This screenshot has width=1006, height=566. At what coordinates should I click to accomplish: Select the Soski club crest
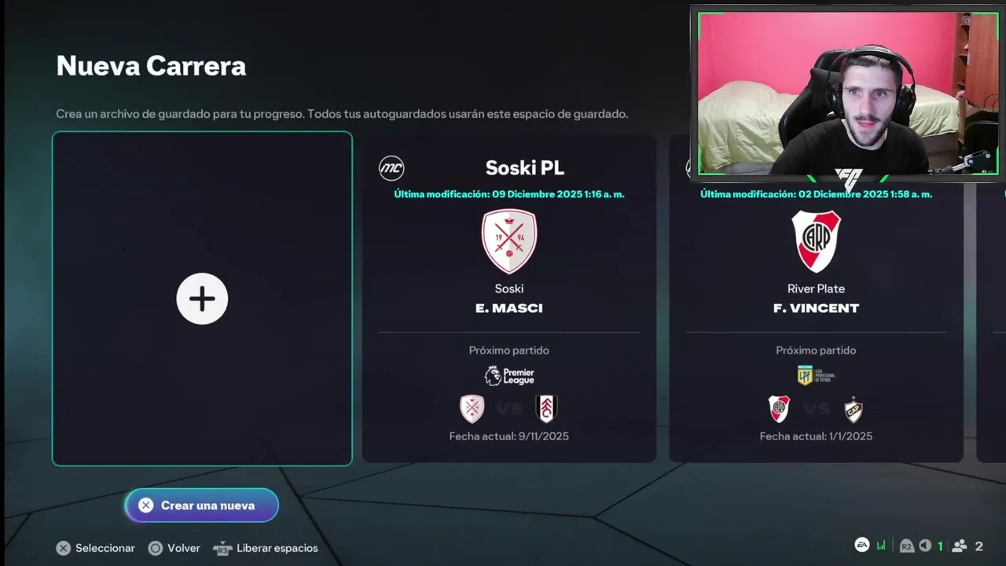[509, 241]
